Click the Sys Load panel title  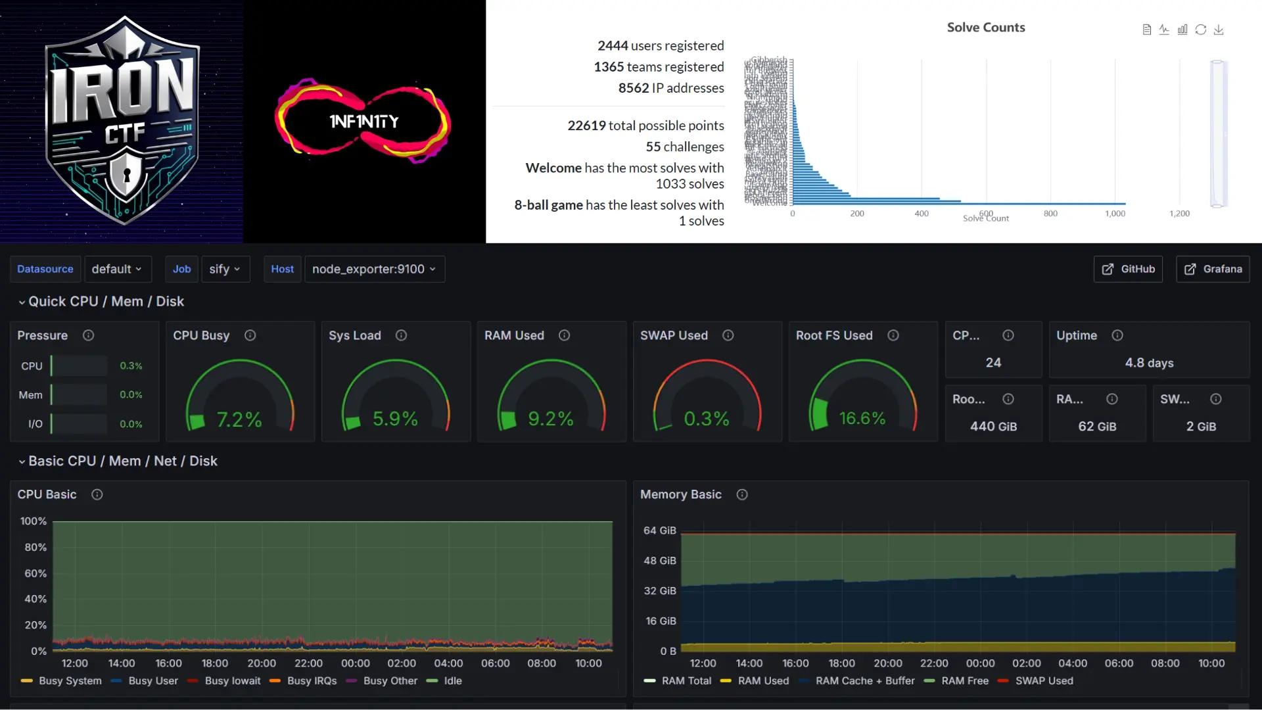tap(355, 335)
